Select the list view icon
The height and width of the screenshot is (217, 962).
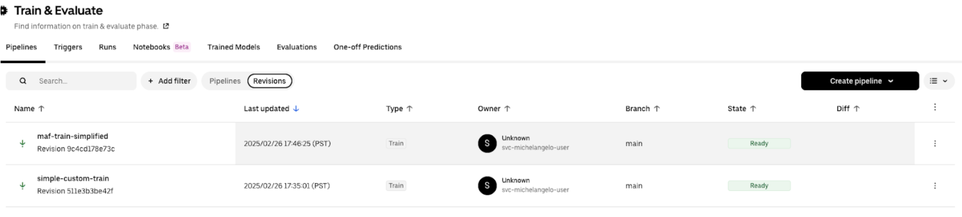(933, 81)
